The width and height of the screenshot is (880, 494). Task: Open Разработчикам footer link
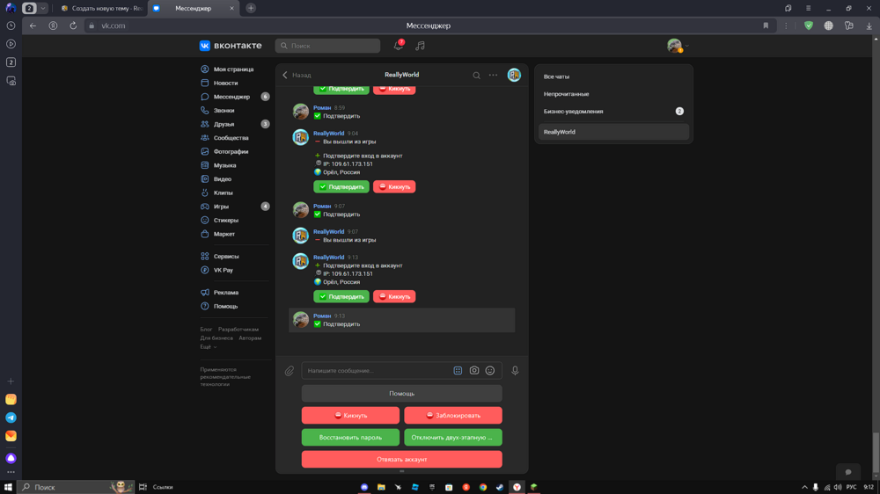(238, 330)
